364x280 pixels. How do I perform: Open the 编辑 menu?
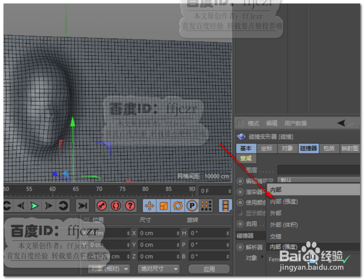272,123
